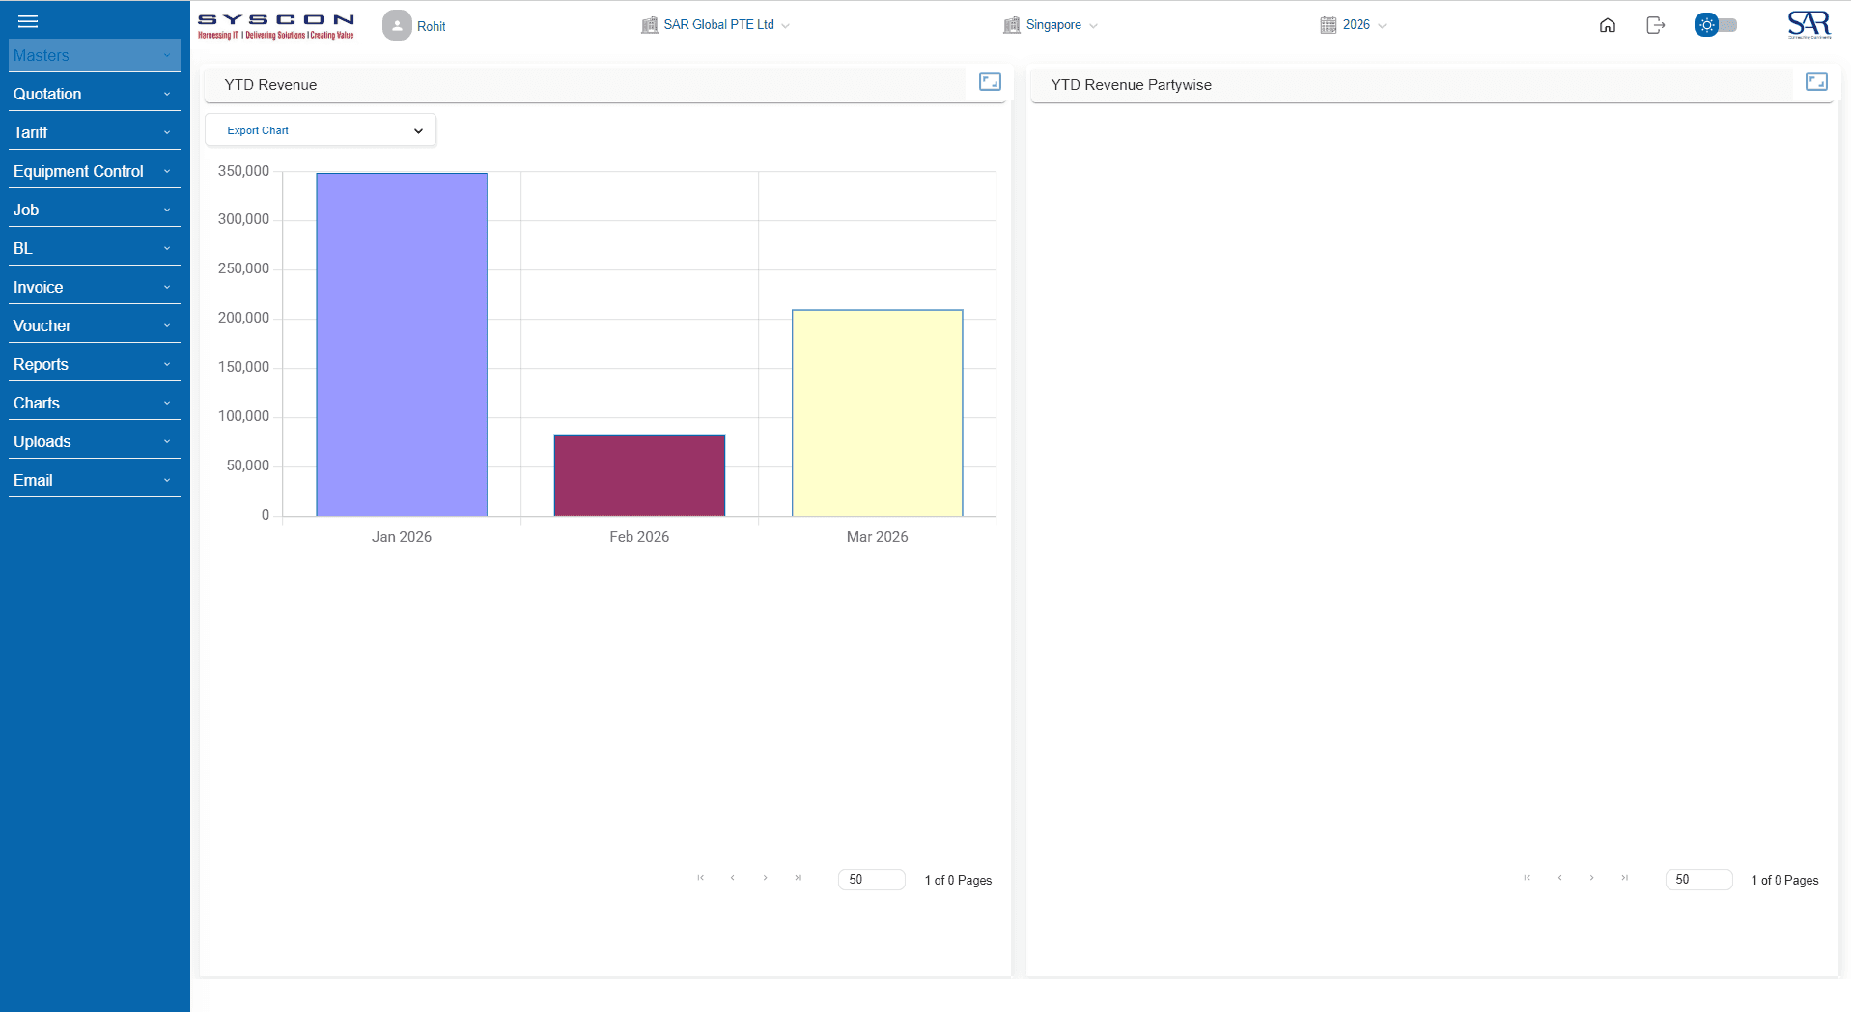The width and height of the screenshot is (1851, 1012).
Task: Click the SAR logo in top right corner
Action: 1808,25
